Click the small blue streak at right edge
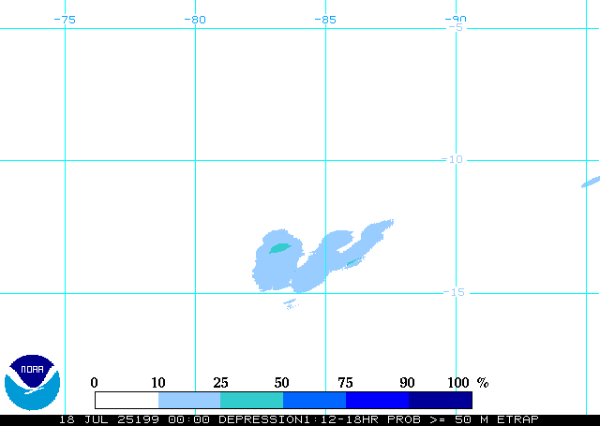 [591, 183]
